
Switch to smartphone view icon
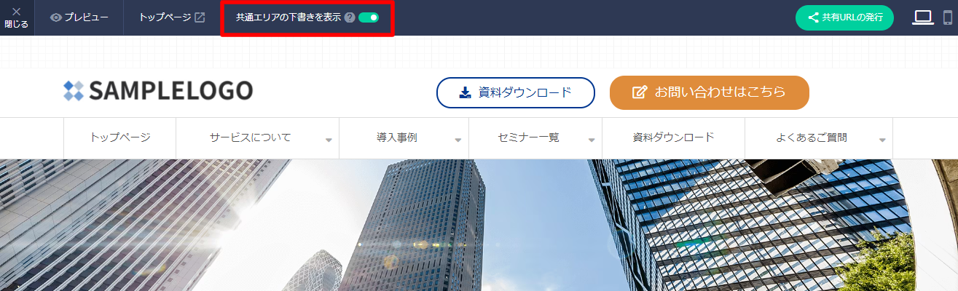click(x=948, y=17)
